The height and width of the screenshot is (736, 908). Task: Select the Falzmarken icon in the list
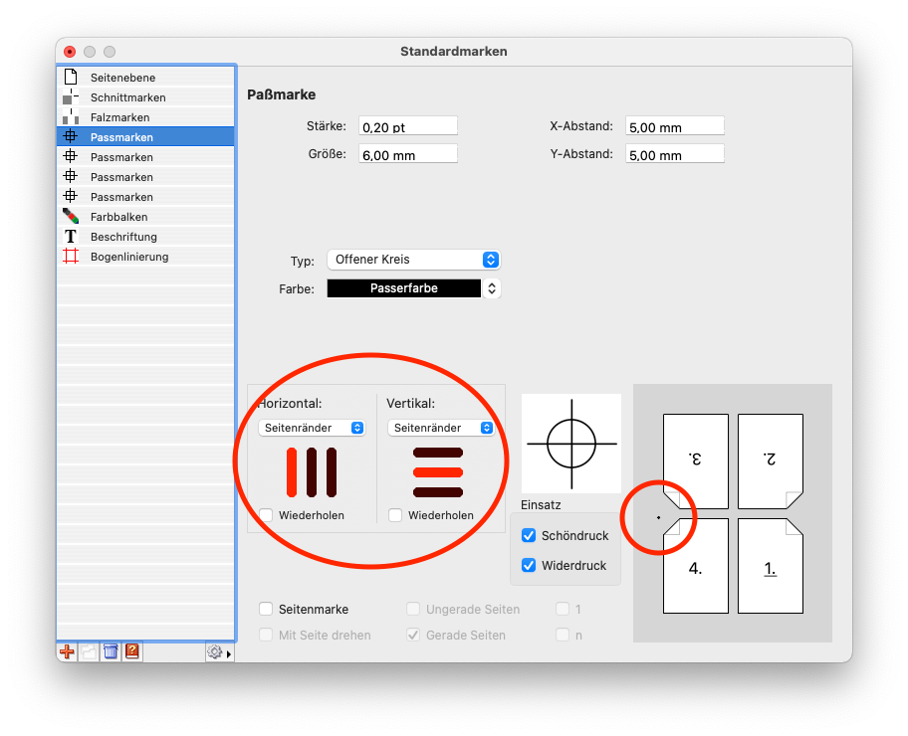coord(70,117)
